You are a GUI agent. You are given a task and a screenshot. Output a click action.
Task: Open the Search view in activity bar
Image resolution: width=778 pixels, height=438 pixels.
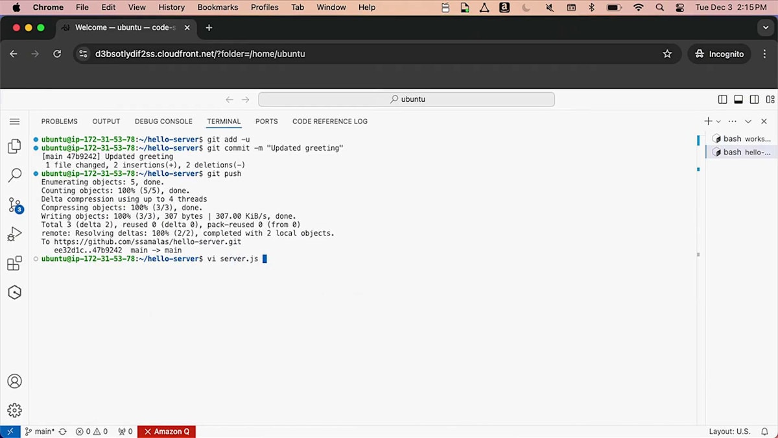coord(14,175)
